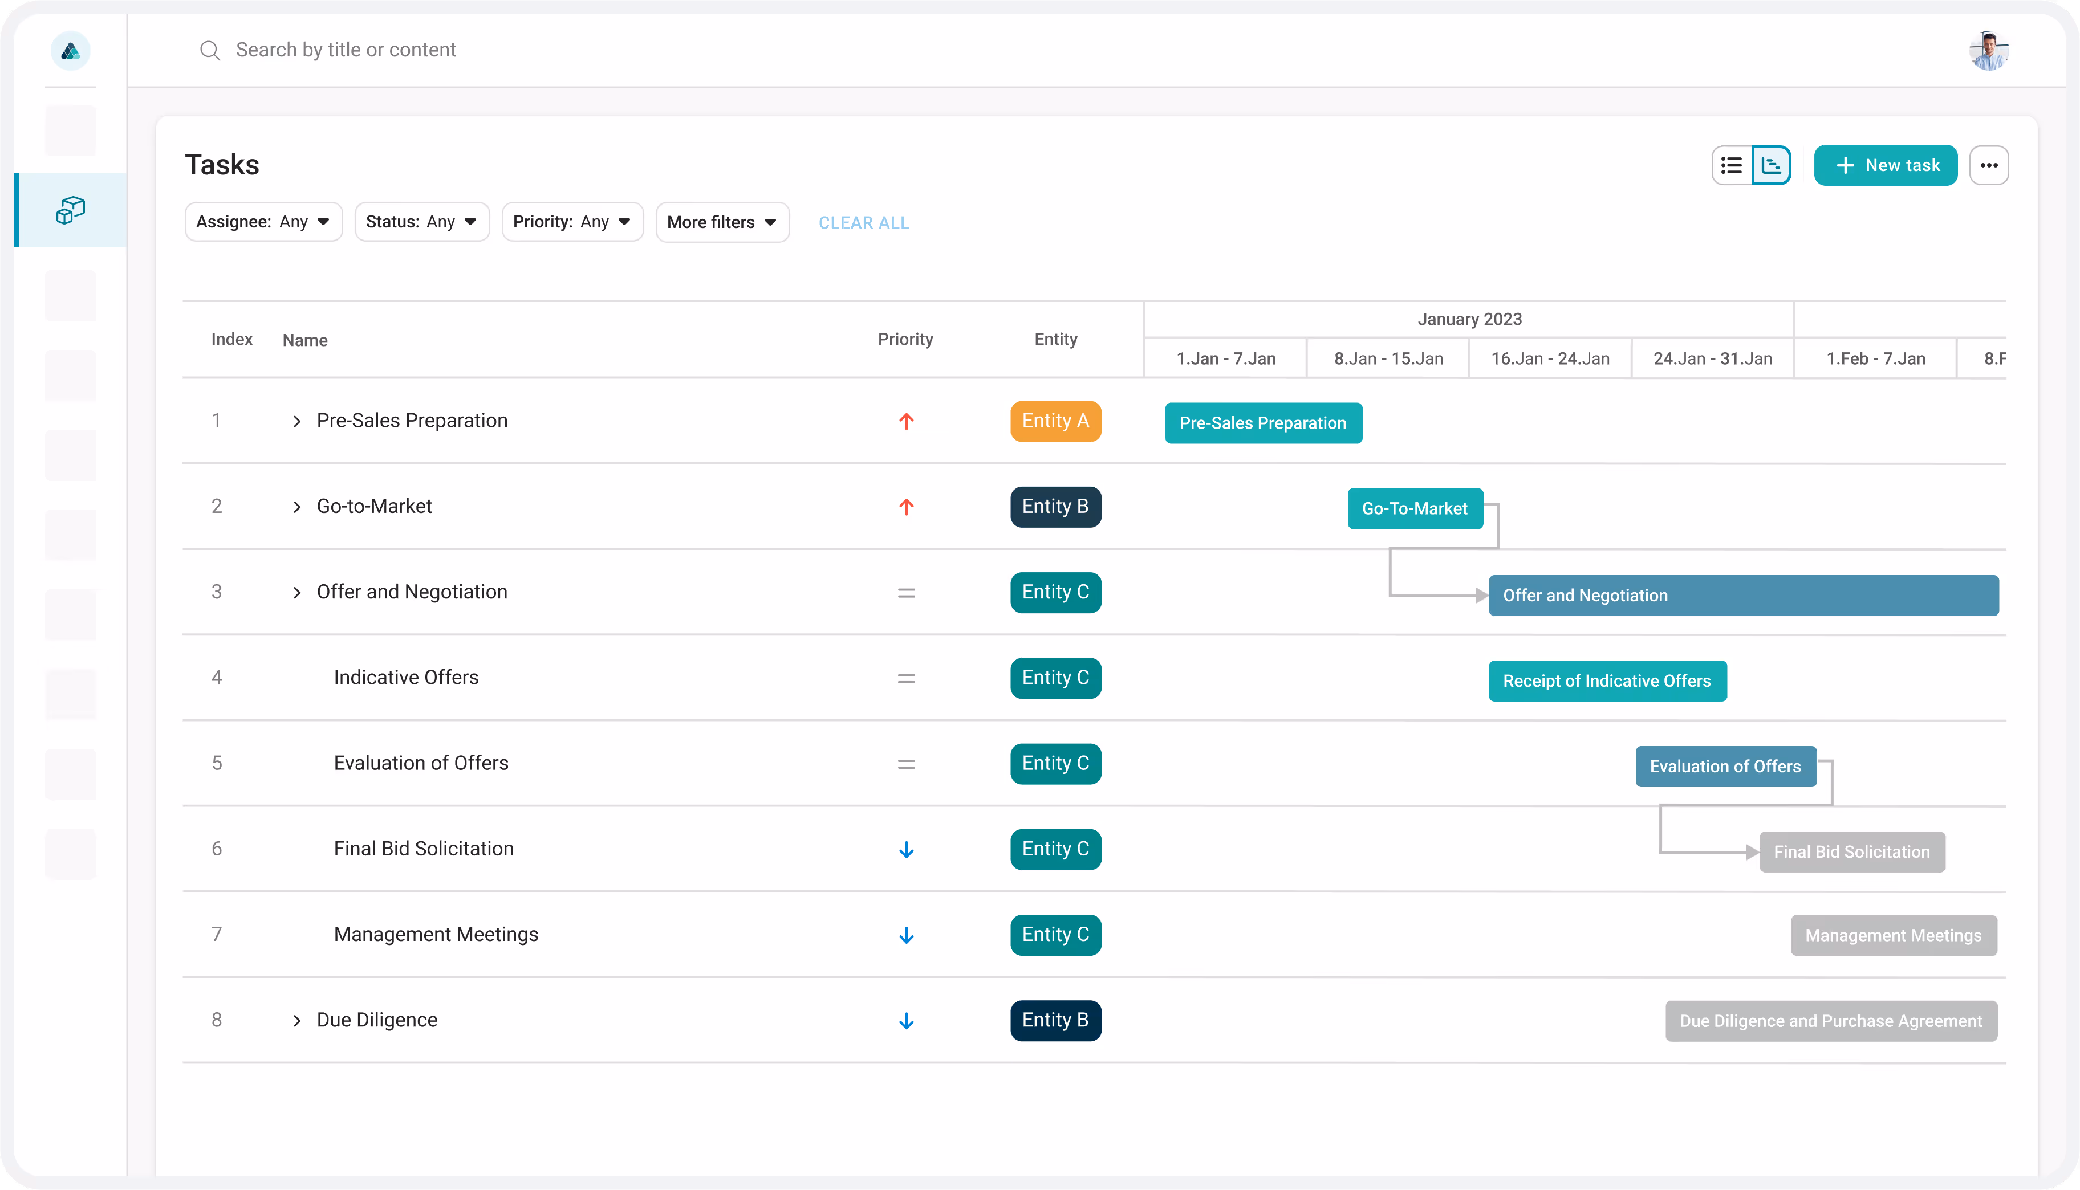Screen dimensions: 2080x1190
Task: Click high priority arrow for Pre-Sales Preparation
Action: coord(906,421)
